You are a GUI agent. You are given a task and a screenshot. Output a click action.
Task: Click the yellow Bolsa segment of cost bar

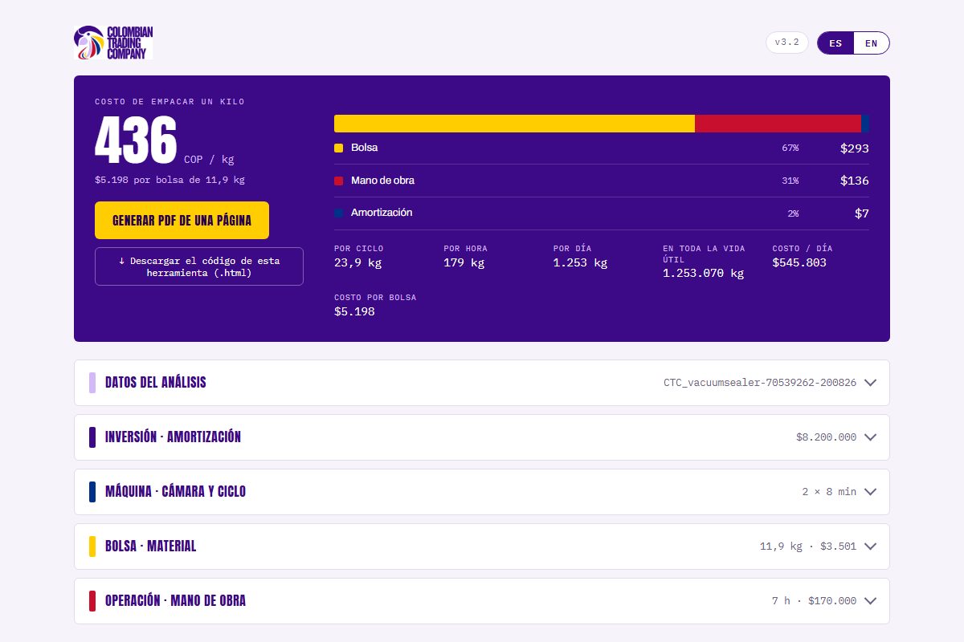click(x=514, y=124)
